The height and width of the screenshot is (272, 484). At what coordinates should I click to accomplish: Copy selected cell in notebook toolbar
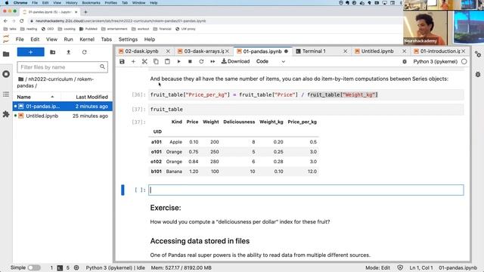pos(156,61)
